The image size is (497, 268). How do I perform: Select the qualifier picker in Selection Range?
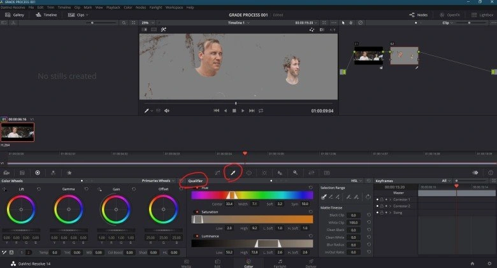(x=324, y=197)
